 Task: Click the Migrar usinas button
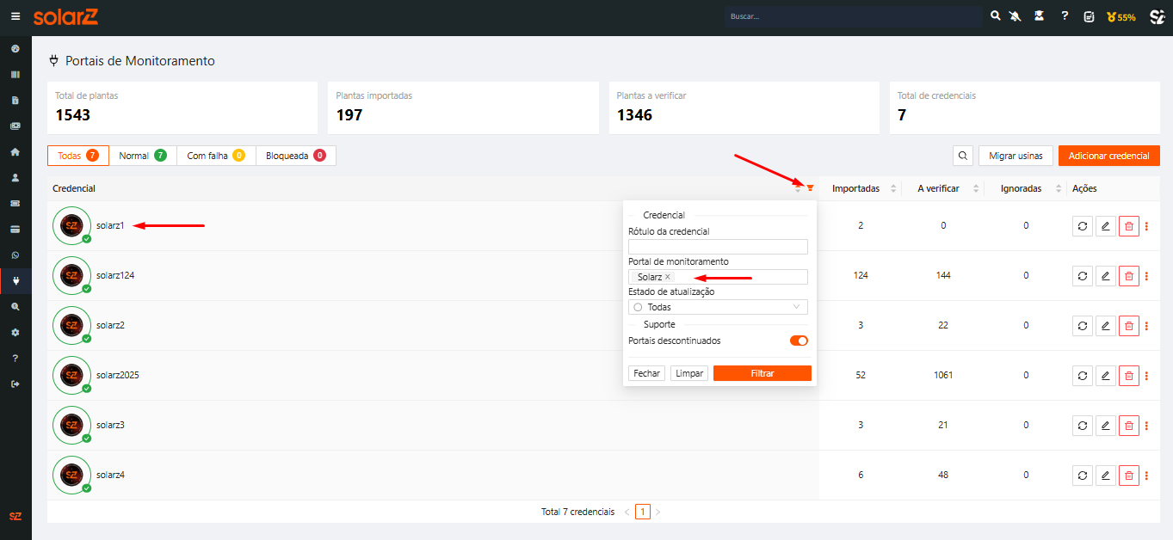pyautogui.click(x=1016, y=156)
